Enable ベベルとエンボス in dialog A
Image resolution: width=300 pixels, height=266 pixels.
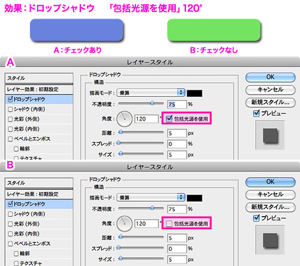[10, 139]
